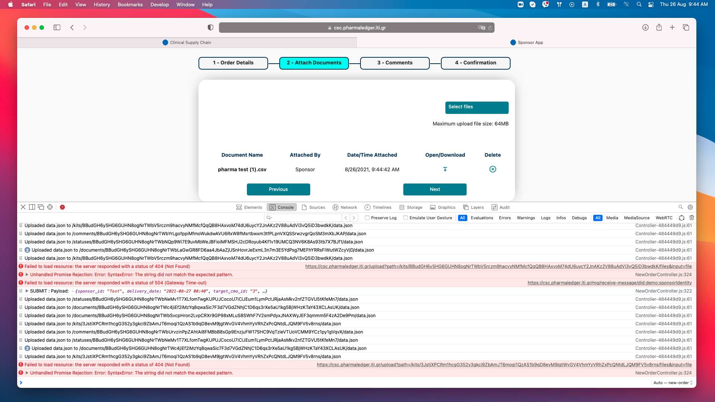
Task: Show Safari tab overview
Action: [x=686, y=28]
